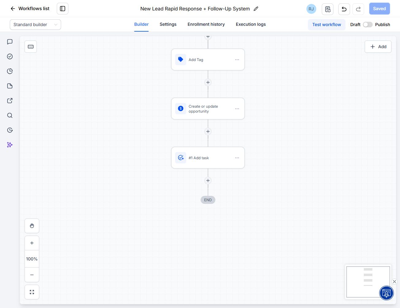Activate the hand pan tool
Image resolution: width=400 pixels, height=308 pixels.
tap(32, 226)
